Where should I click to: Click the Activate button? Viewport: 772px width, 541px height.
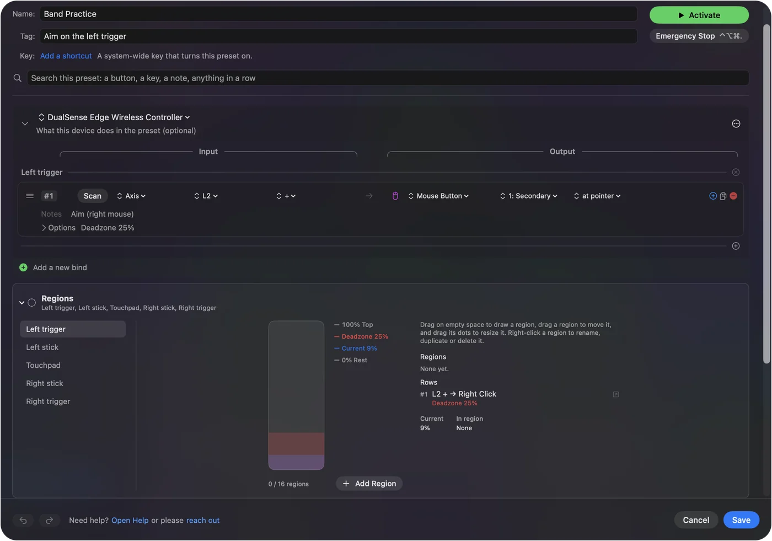pos(699,15)
